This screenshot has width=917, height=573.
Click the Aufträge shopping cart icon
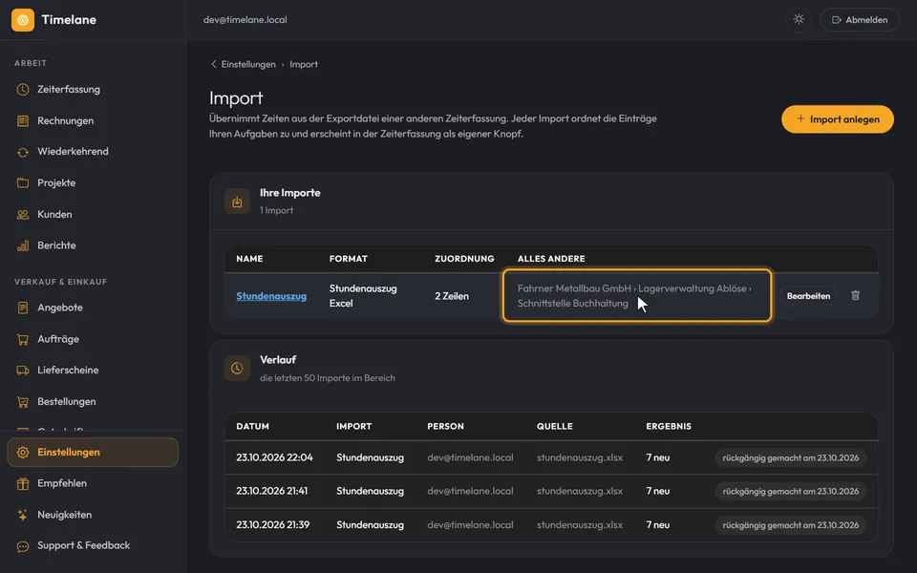23,339
